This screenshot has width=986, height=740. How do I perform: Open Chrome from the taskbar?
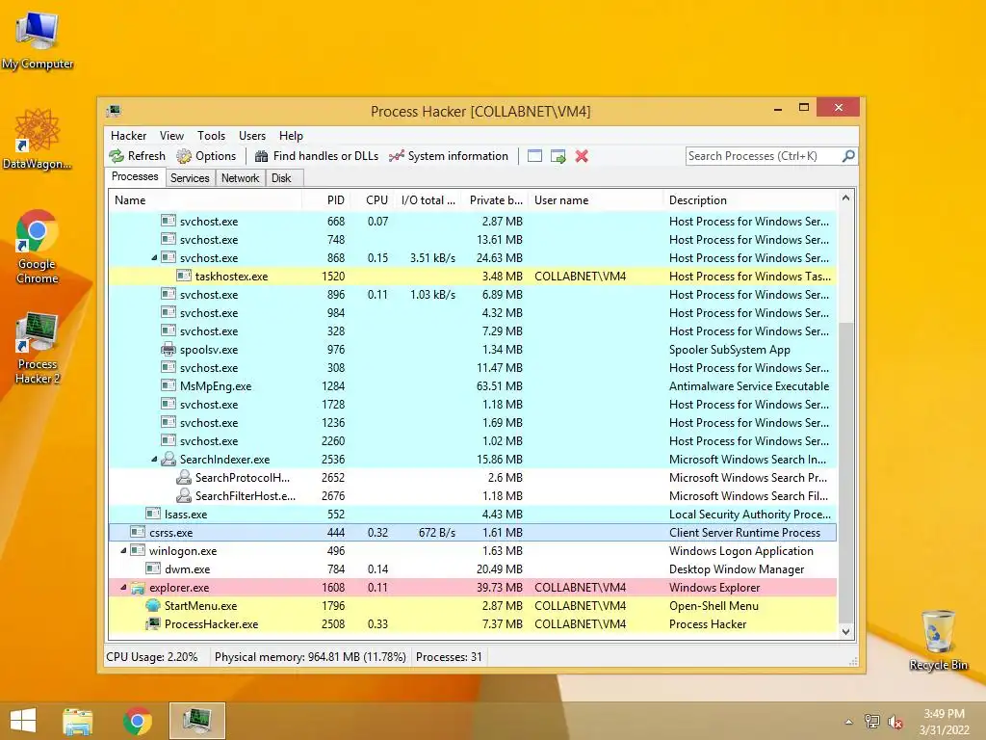[137, 721]
